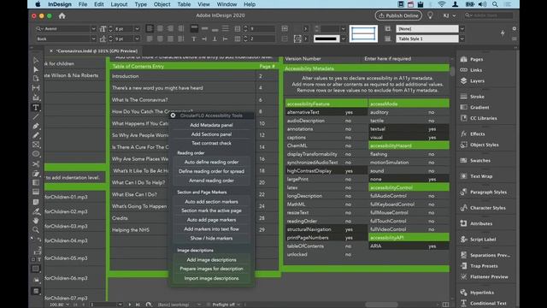Click Add image descriptions button
Screen dimensions: 547x308
click(x=211, y=260)
